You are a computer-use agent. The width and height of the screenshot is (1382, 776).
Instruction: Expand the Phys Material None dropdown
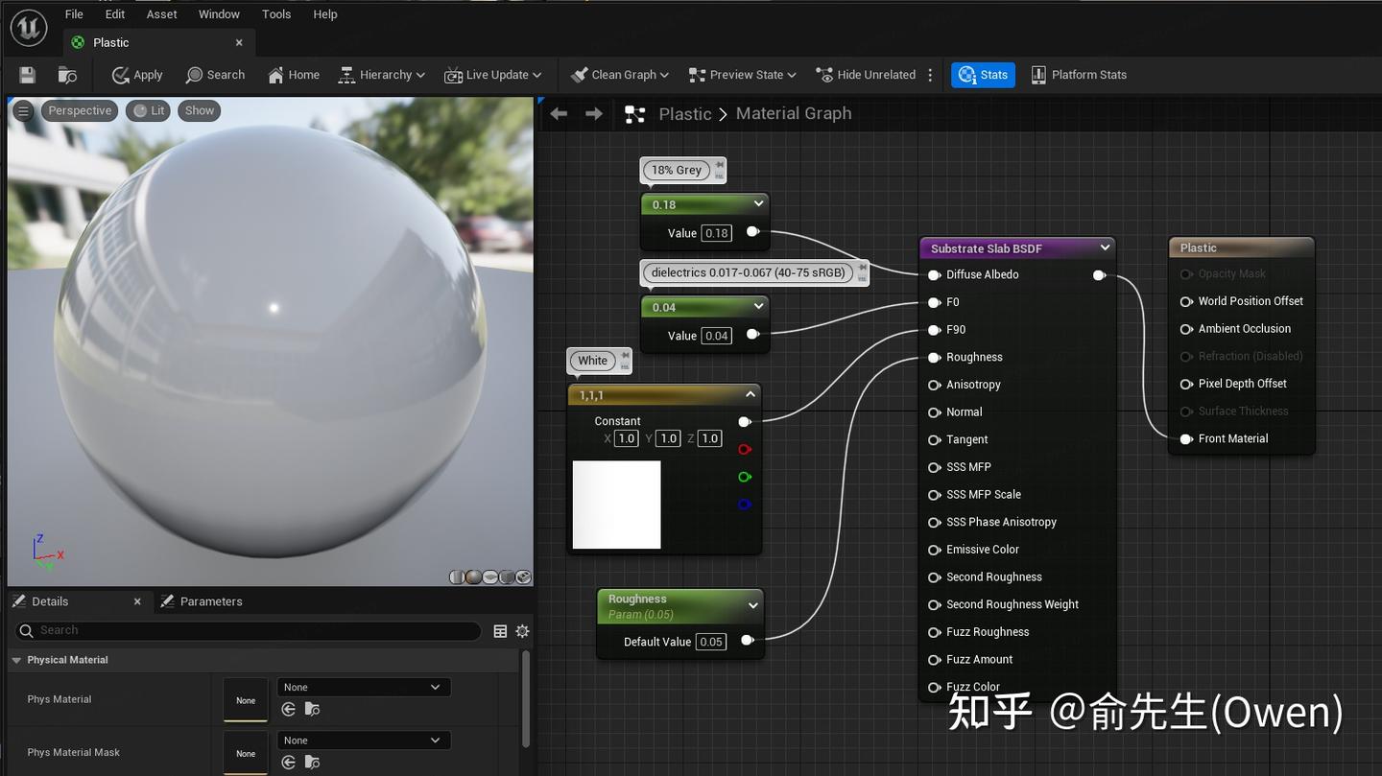364,687
